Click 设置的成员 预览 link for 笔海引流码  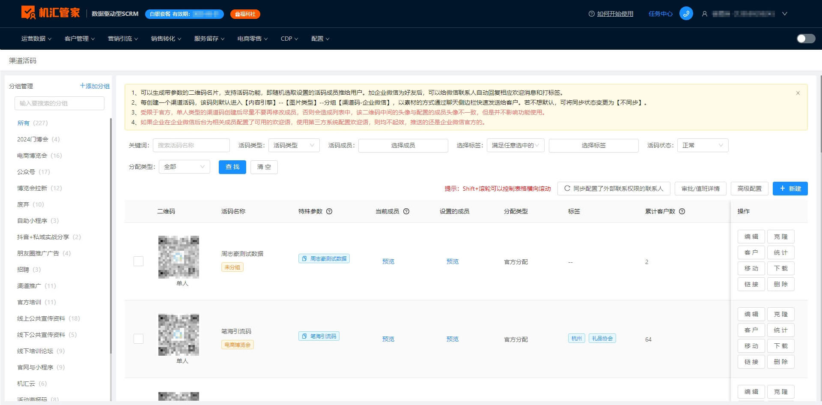point(453,339)
